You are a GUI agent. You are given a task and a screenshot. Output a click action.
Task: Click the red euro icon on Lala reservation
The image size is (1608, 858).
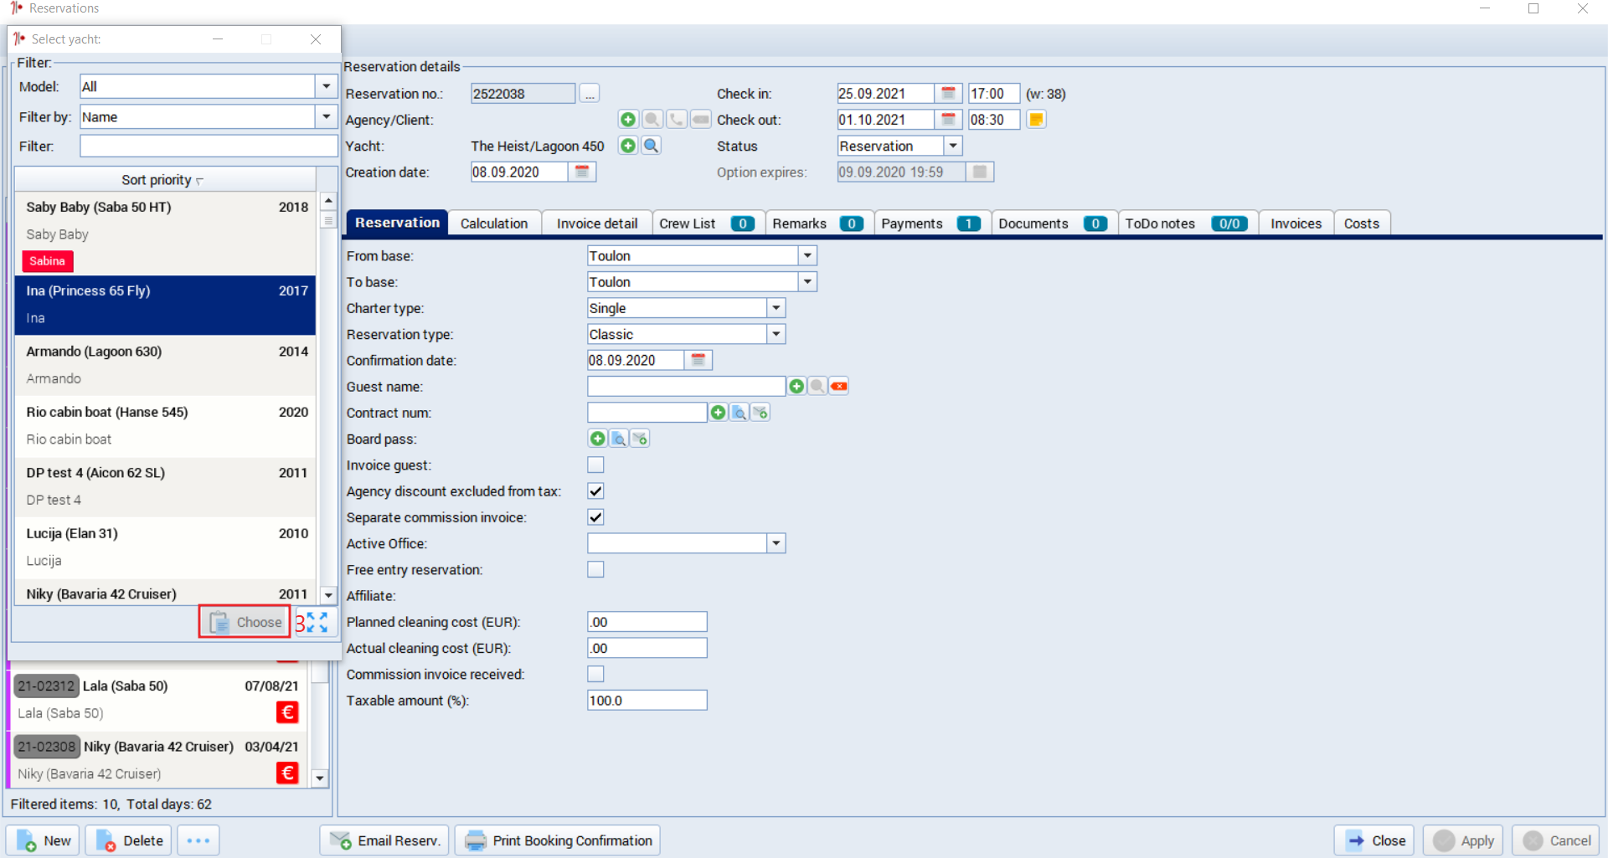(x=287, y=712)
